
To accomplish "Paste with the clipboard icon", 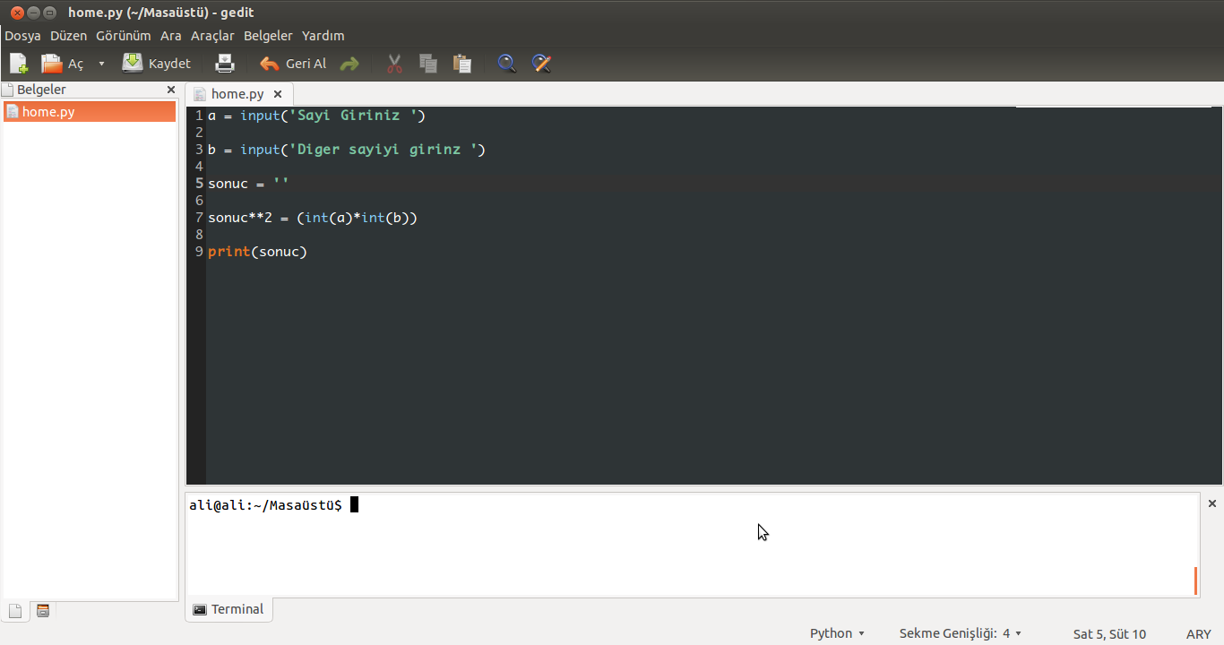I will pos(462,64).
